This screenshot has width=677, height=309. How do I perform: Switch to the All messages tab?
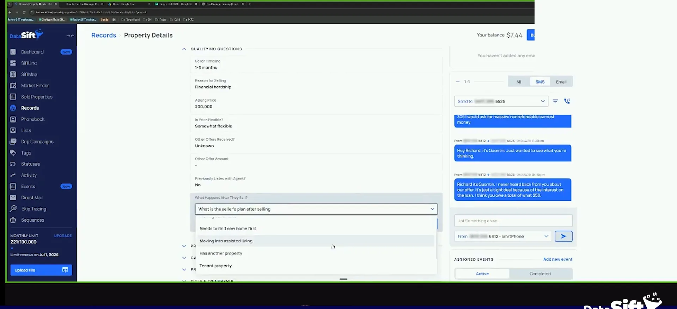pos(519,82)
